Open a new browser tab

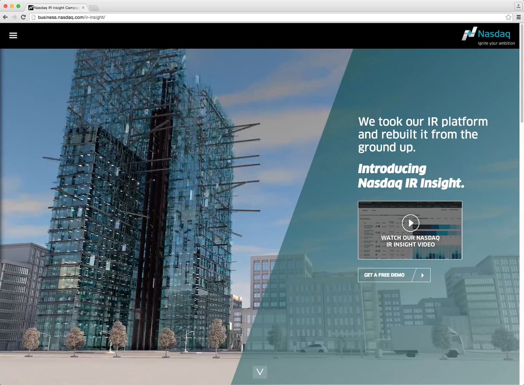pyautogui.click(x=94, y=8)
